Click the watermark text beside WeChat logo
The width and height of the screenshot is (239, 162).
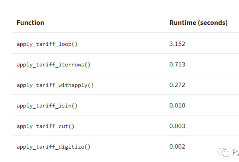tap(236, 152)
